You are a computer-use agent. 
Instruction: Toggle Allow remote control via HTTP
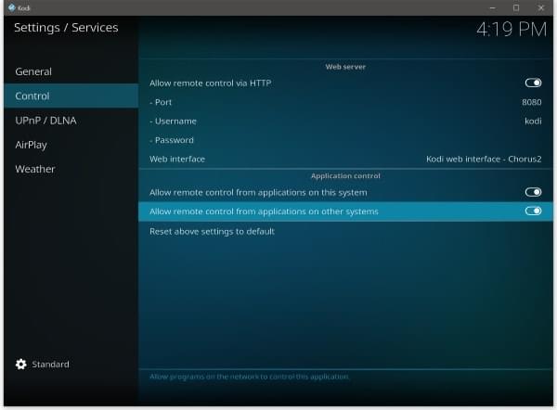533,83
